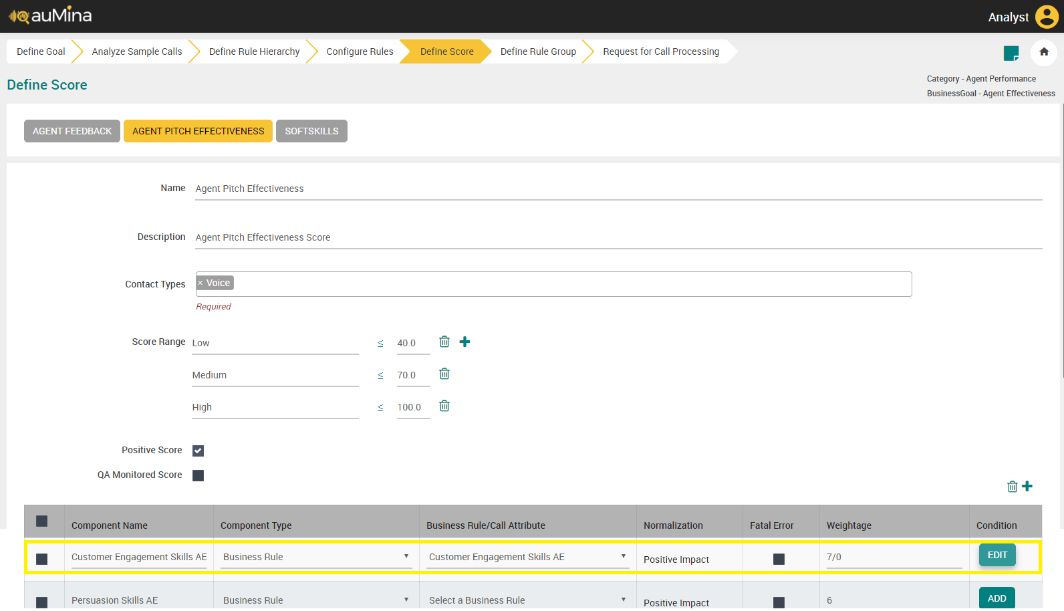Go to the Configure Rules step
Viewport: 1064px width, 611px height.
click(360, 51)
